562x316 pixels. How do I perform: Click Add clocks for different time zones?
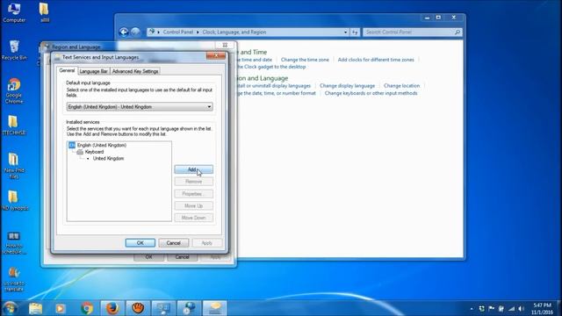click(x=376, y=60)
